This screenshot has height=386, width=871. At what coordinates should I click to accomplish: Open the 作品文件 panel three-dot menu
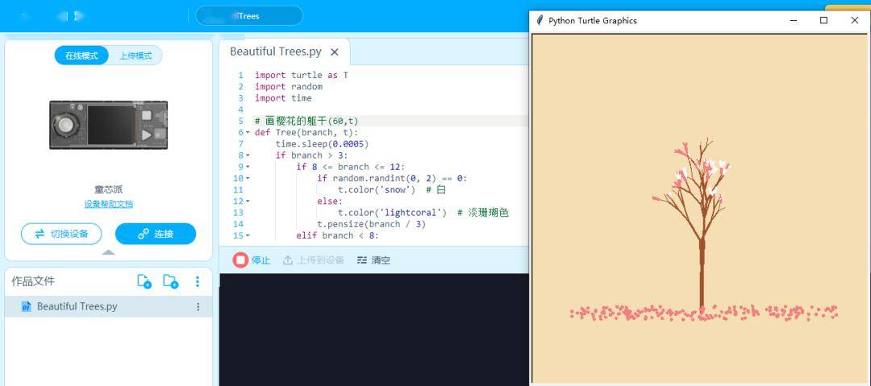click(x=198, y=281)
